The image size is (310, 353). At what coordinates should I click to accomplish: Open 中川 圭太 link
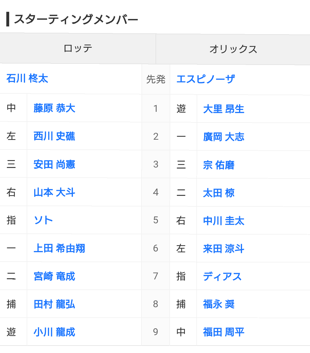tap(224, 221)
